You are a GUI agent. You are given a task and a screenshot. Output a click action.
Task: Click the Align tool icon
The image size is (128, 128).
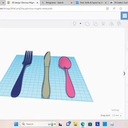103,24
